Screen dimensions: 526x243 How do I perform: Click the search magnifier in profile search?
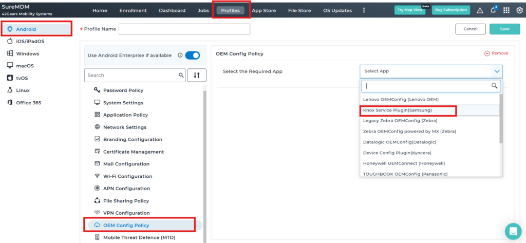(181, 75)
